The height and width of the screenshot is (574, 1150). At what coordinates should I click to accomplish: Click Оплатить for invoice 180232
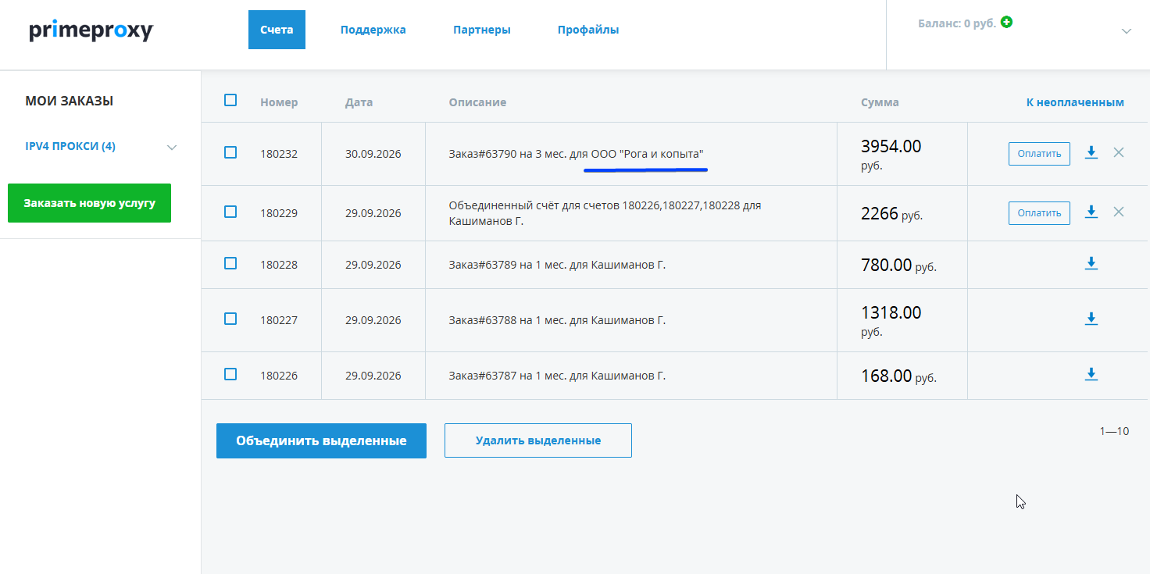(x=1039, y=154)
